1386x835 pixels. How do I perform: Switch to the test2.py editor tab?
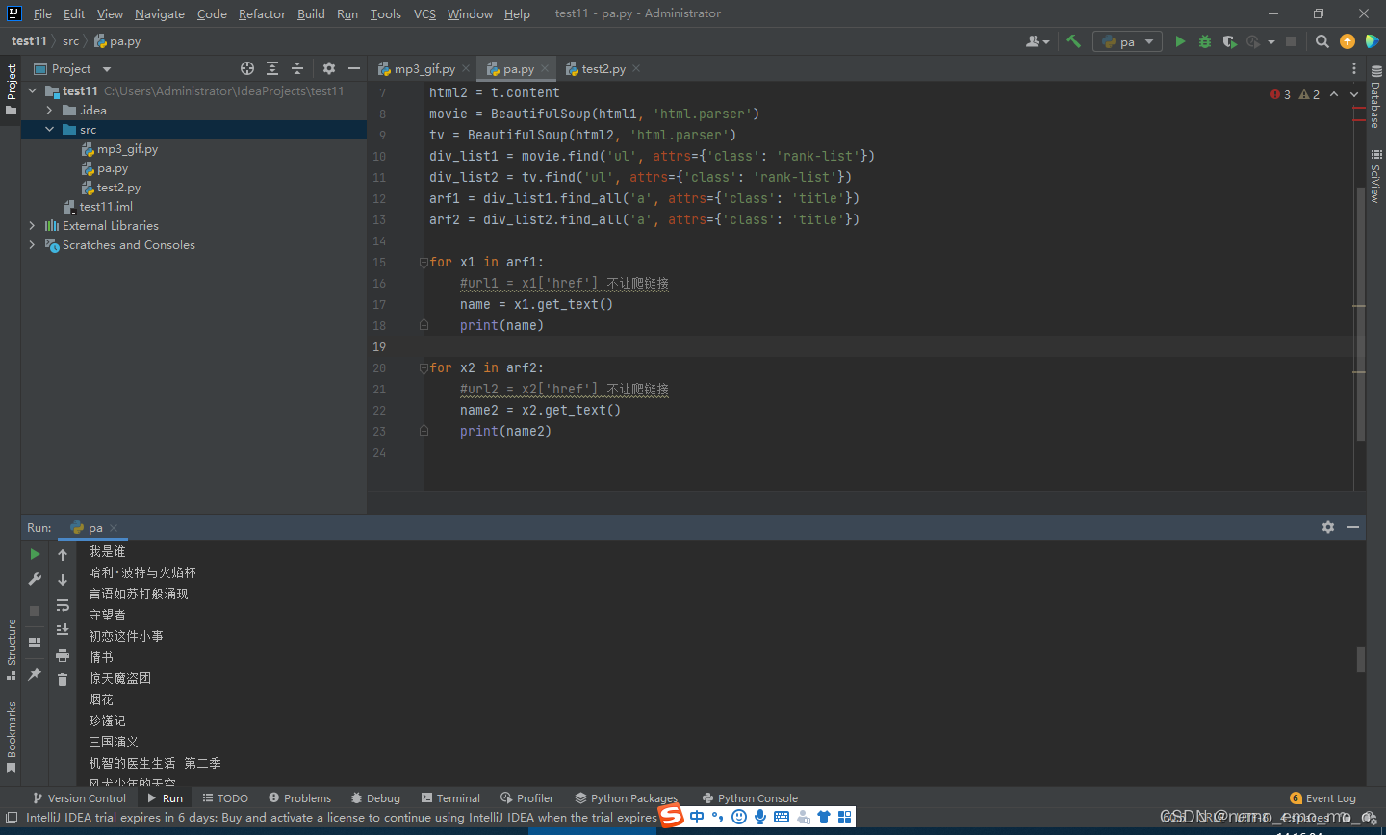point(603,68)
